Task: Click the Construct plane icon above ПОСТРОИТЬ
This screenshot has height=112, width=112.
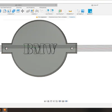Action: point(60,11)
